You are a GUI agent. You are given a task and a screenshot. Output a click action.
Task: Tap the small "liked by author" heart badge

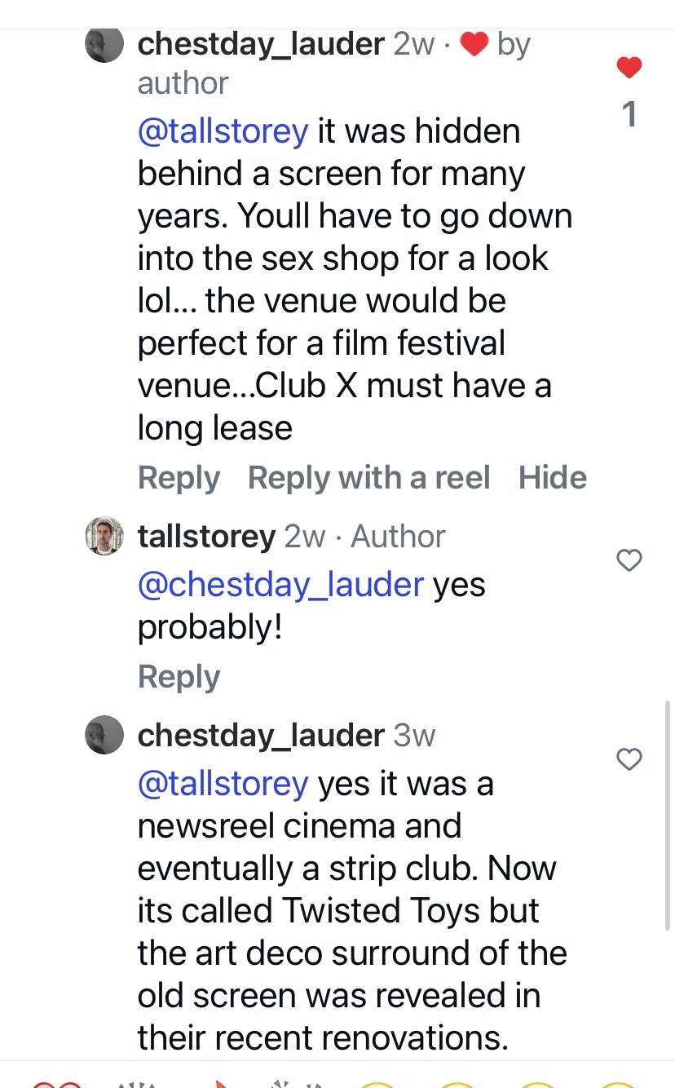474,45
